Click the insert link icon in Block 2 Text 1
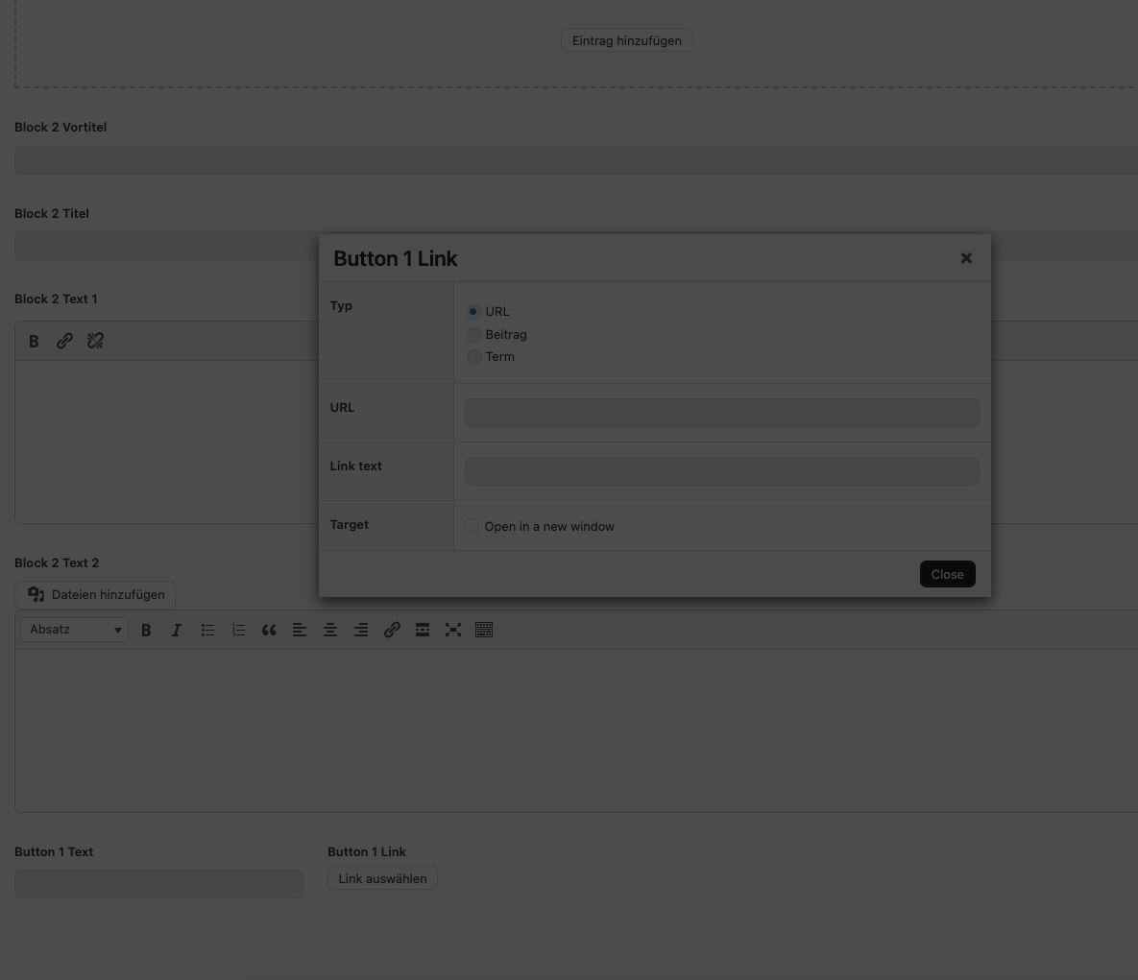Viewport: 1138px width, 980px height. coord(64,341)
